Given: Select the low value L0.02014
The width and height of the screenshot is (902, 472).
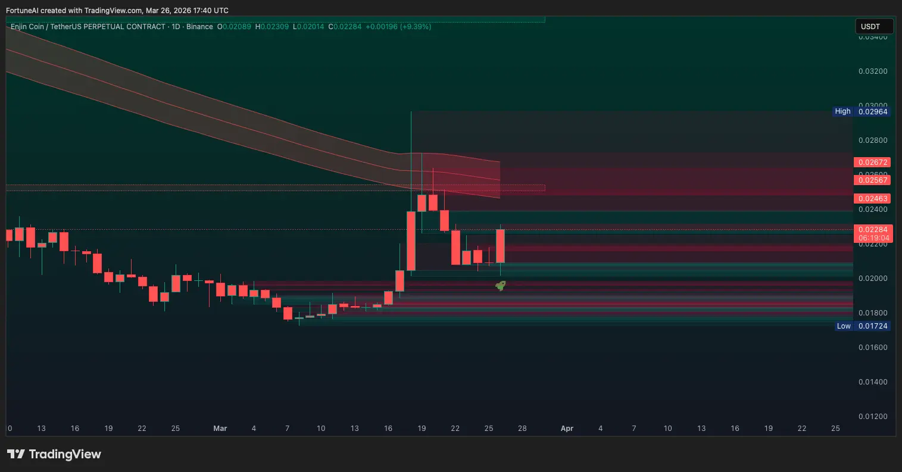Looking at the screenshot, I should click(308, 27).
